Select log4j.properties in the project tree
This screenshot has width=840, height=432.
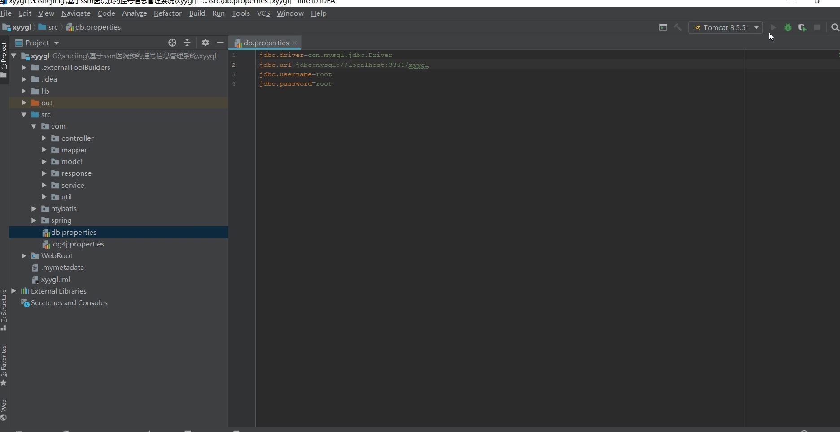[x=77, y=244]
